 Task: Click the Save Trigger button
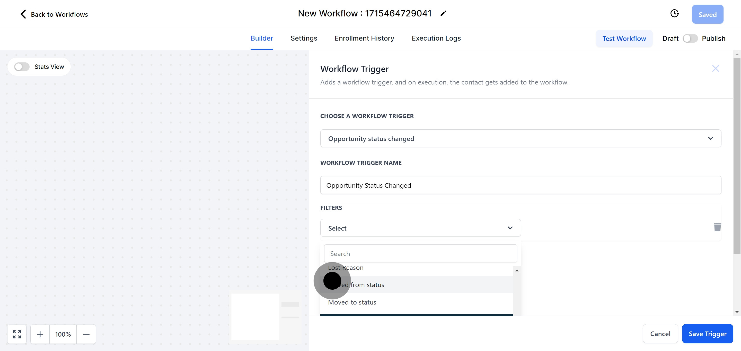[707, 334]
